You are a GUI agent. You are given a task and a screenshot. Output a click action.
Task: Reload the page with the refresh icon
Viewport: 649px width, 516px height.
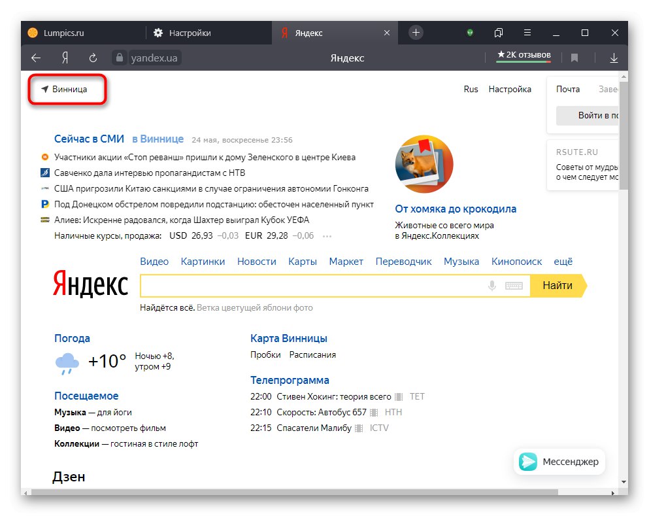[93, 58]
